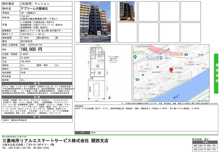Open the large building exterior photo
This screenshot has height=155, width=220.
(x=95, y=22)
